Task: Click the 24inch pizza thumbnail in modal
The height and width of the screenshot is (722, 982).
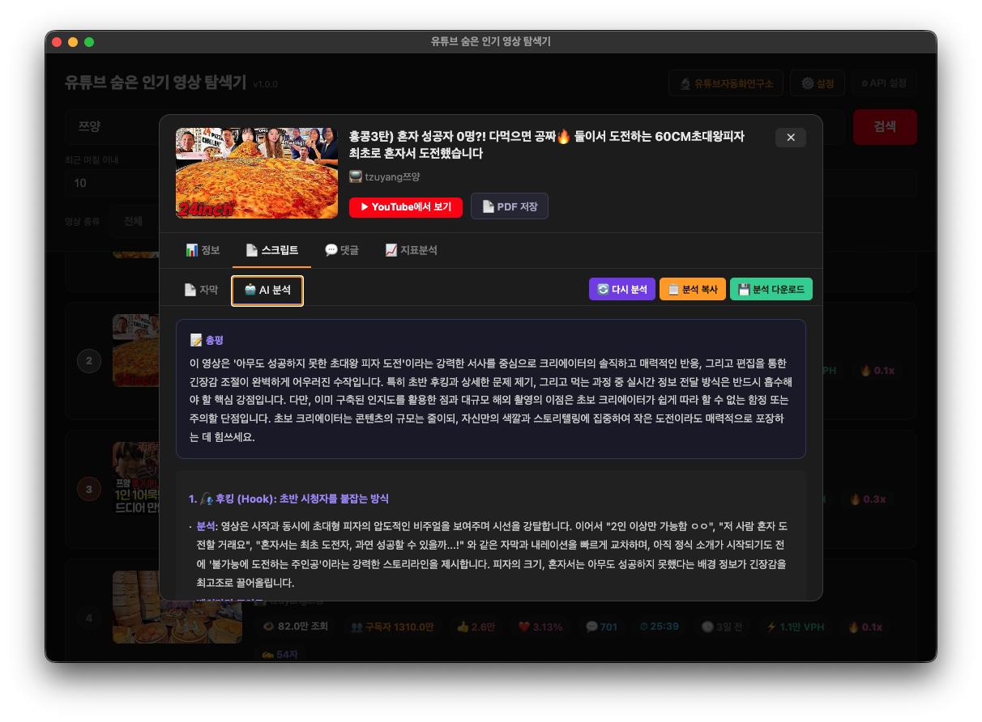Action: click(257, 173)
